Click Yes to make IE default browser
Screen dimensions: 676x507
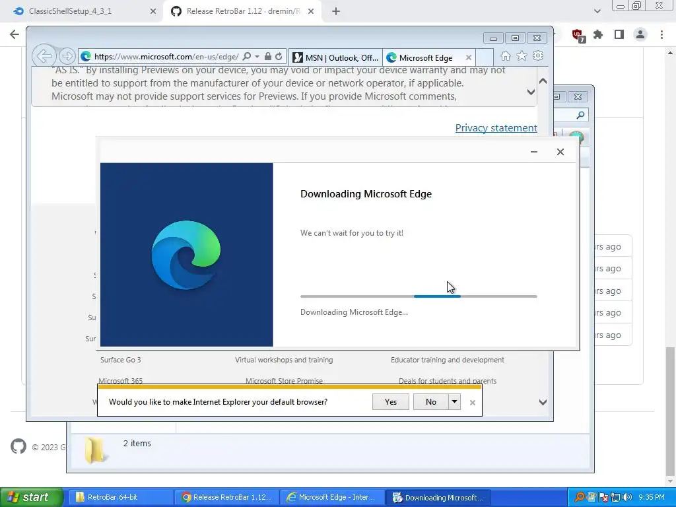(x=391, y=402)
